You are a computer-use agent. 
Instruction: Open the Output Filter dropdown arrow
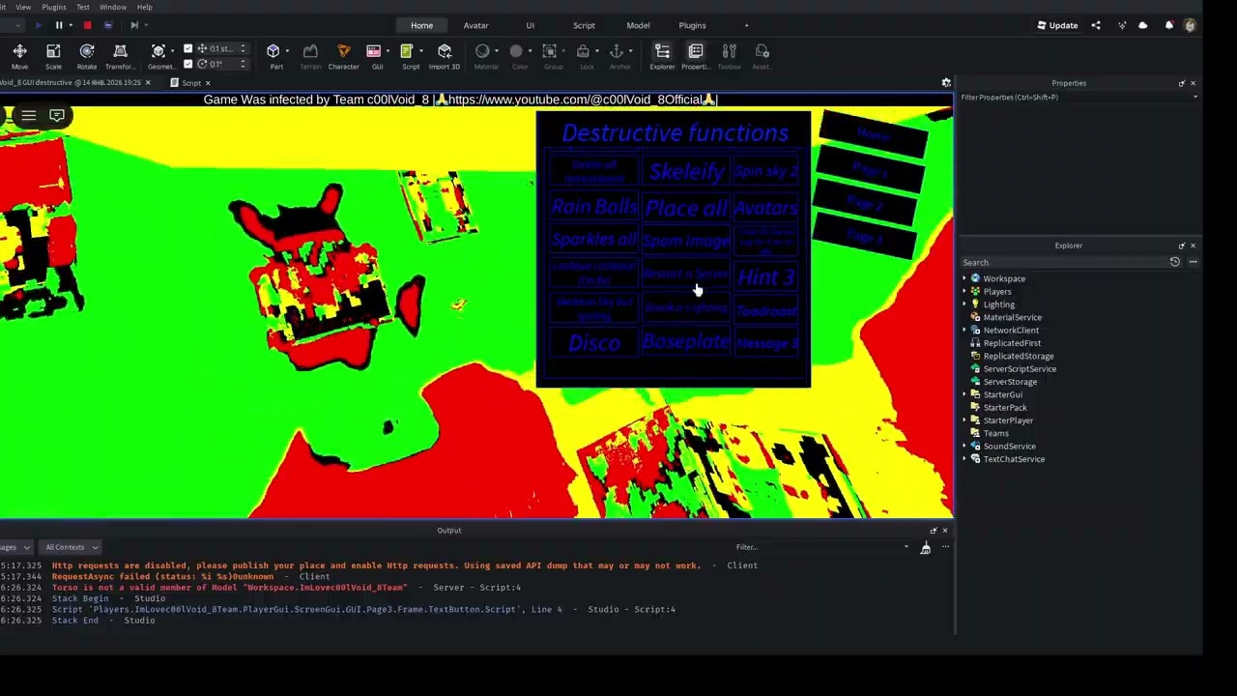(906, 547)
